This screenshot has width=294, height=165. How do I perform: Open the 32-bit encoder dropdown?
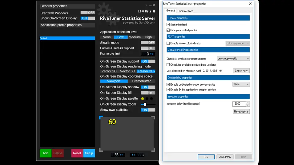click(241, 84)
